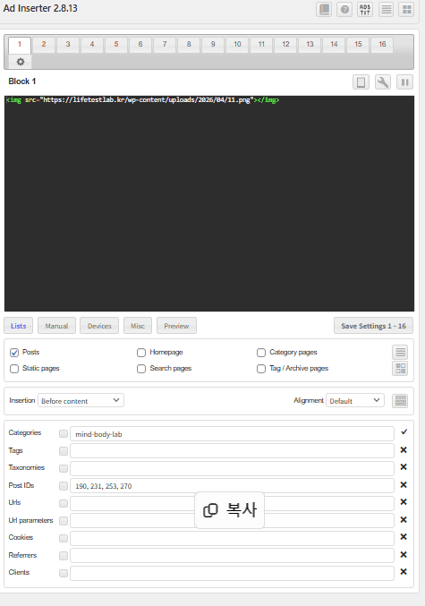Viewport: 425px width, 606px height.
Task: Uncheck the Posts checkbox
Action: point(14,353)
